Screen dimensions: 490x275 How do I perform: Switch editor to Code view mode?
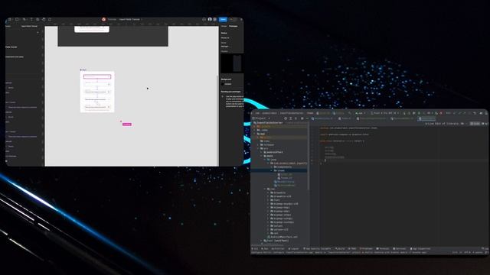tap(475, 124)
